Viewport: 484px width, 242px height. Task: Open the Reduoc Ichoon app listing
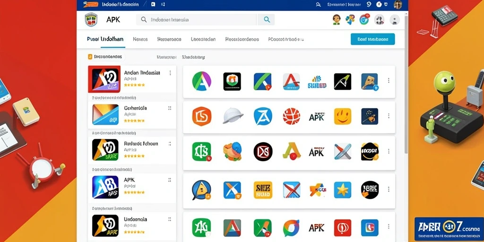(x=132, y=150)
